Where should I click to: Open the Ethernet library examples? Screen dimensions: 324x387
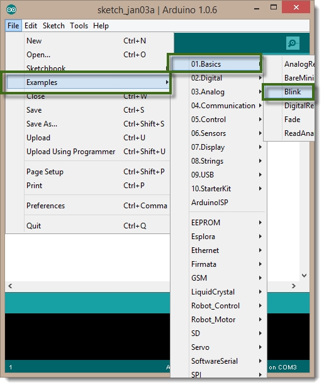pos(218,250)
